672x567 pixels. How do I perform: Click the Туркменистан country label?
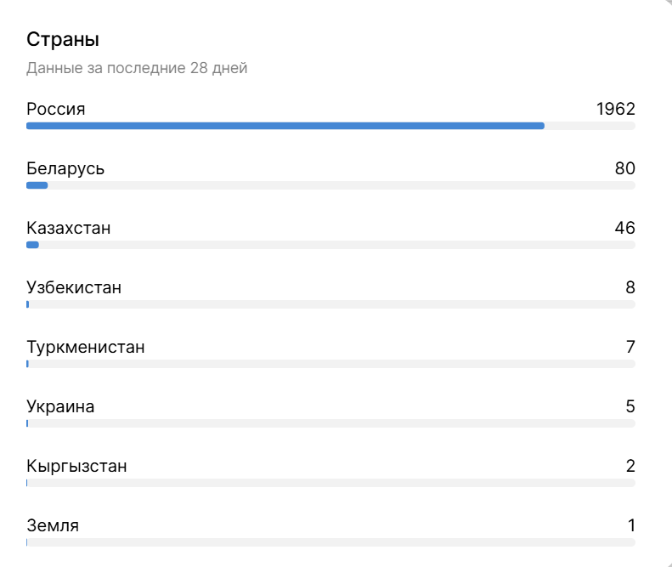pyautogui.click(x=86, y=347)
